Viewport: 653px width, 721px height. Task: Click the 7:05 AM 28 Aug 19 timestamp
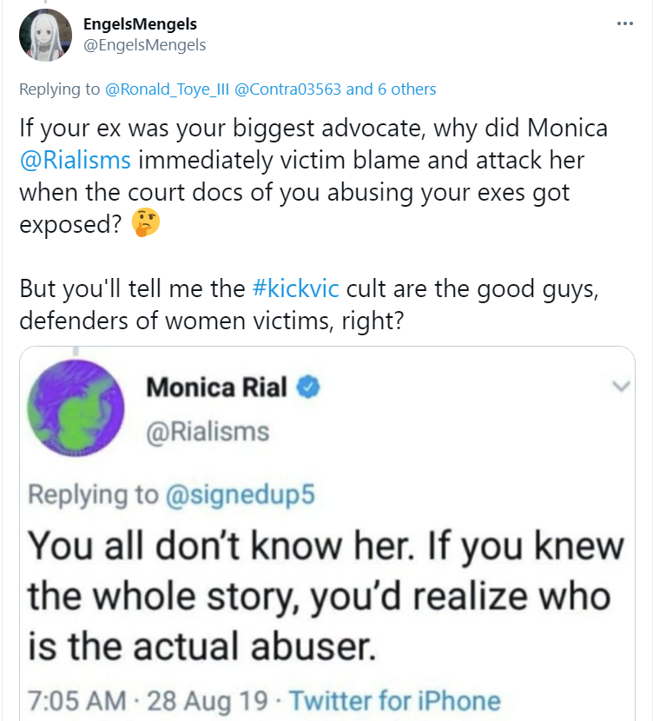pos(148,701)
